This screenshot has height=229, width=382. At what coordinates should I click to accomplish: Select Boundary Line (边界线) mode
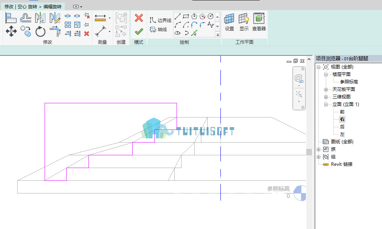(160, 20)
